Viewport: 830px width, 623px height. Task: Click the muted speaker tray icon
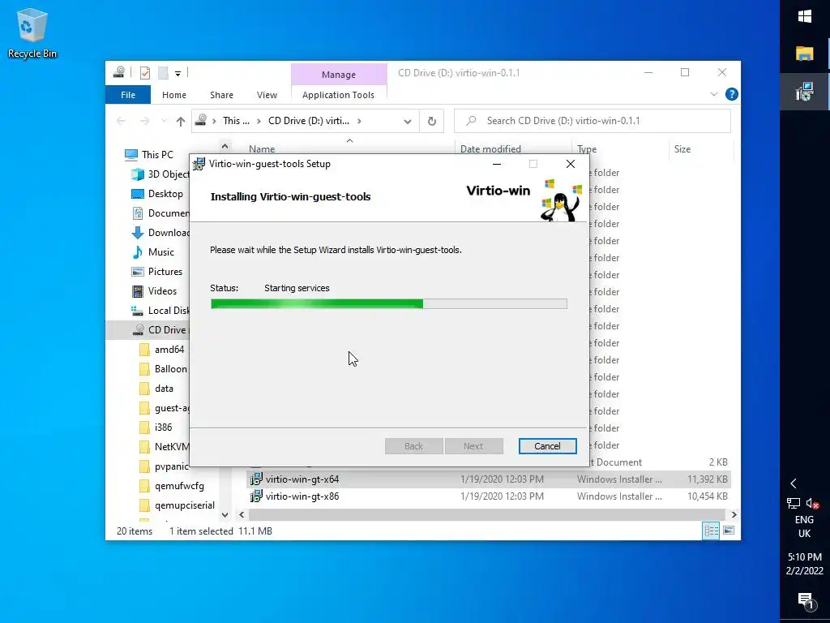click(813, 503)
